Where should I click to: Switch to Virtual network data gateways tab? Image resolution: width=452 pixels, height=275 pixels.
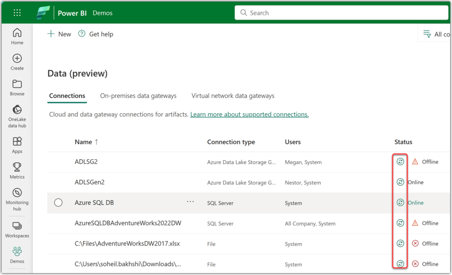[233, 96]
